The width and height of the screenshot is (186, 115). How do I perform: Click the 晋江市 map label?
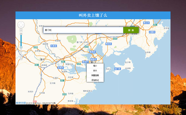click(x=146, y=22)
